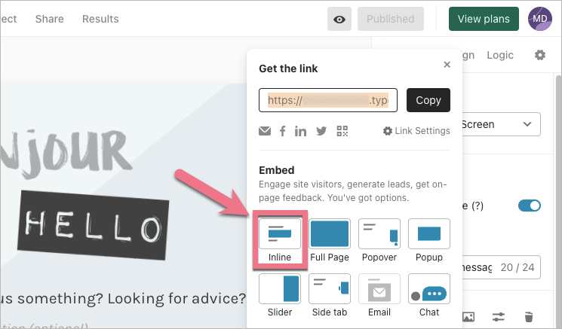Open the Results tab
The width and height of the screenshot is (562, 329).
[x=100, y=19]
